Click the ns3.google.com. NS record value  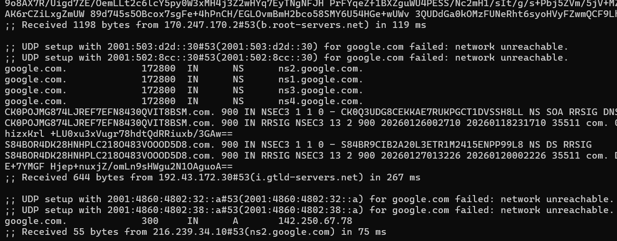[321, 90]
